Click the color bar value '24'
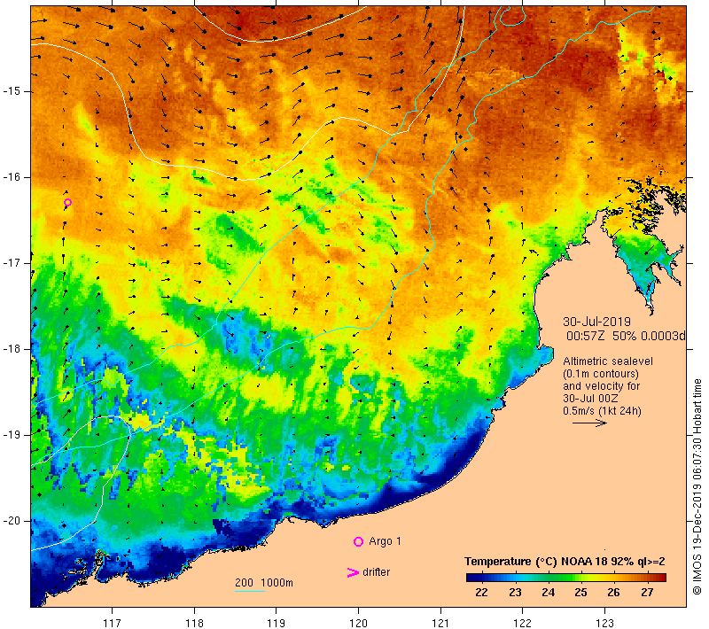709x629 pixels. pyautogui.click(x=548, y=593)
